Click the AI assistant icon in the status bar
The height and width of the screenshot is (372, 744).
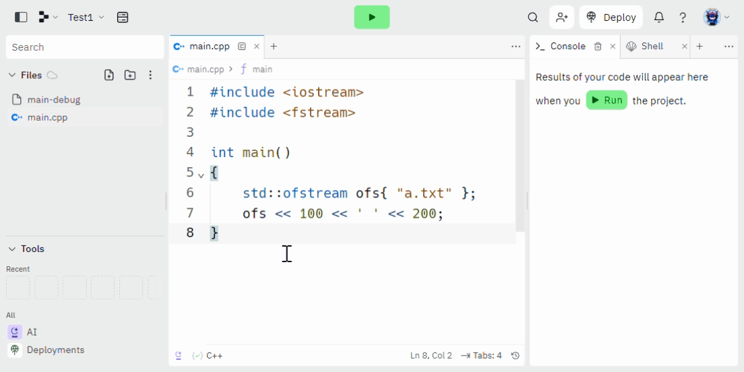[x=179, y=355]
